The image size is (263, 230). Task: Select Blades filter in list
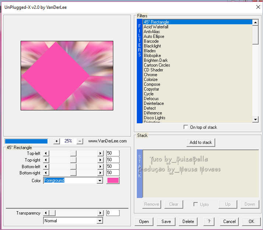[x=198, y=51]
